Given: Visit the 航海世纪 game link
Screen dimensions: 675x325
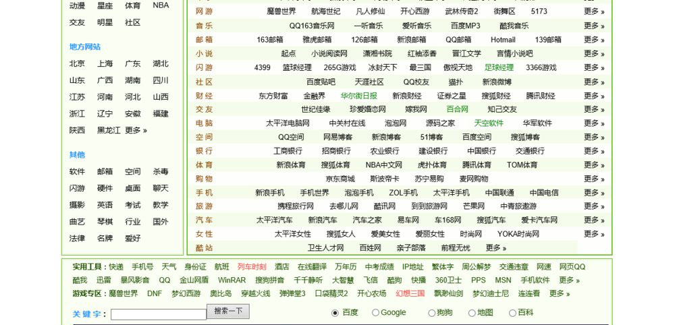Looking at the screenshot, I should 326,11.
